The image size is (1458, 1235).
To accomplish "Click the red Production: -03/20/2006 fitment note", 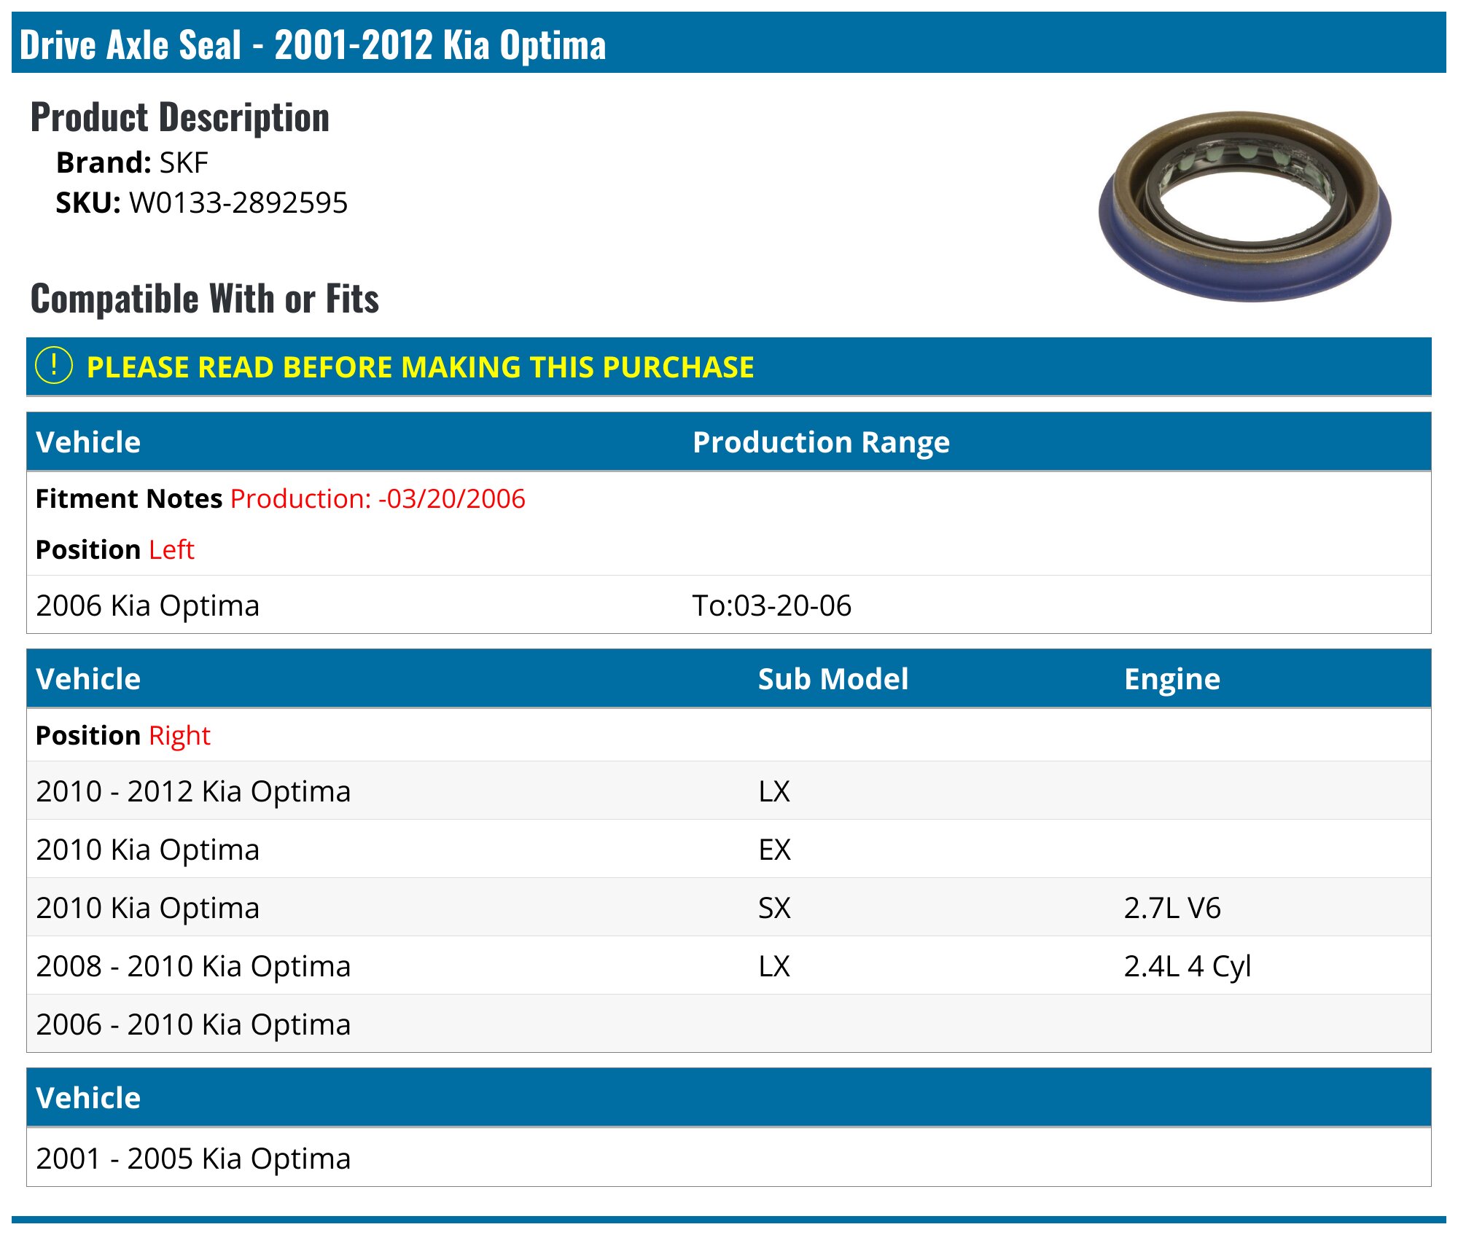I will tap(378, 499).
